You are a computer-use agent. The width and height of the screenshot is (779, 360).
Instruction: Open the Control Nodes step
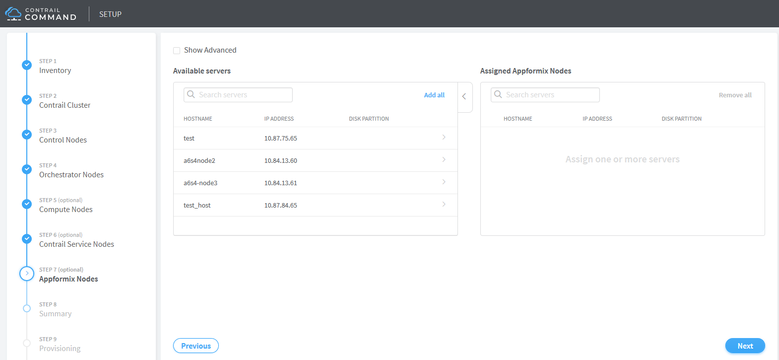63,140
